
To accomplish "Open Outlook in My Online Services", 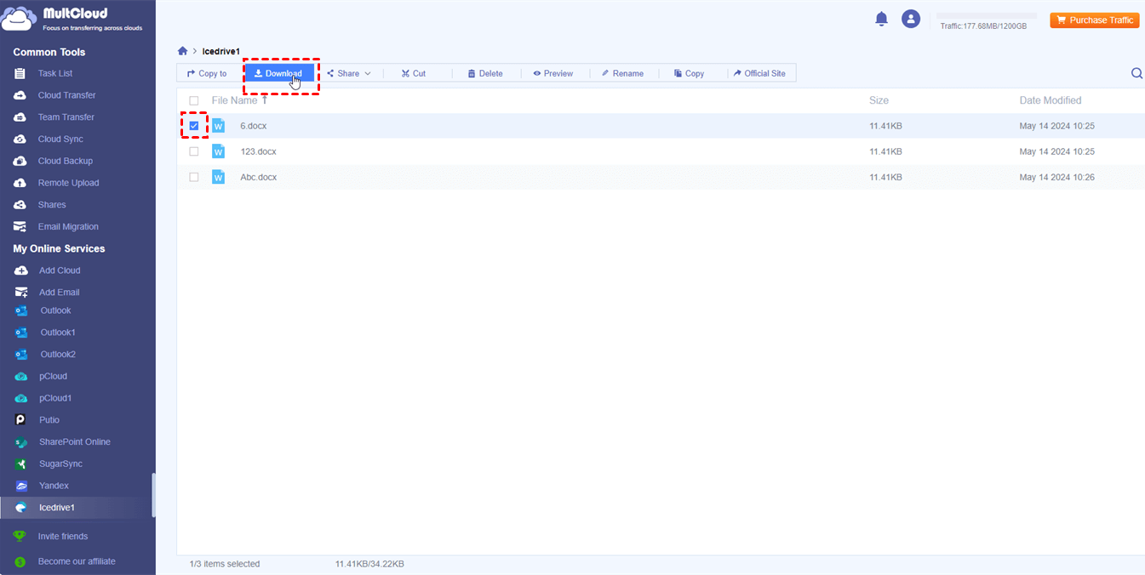I will pos(56,310).
